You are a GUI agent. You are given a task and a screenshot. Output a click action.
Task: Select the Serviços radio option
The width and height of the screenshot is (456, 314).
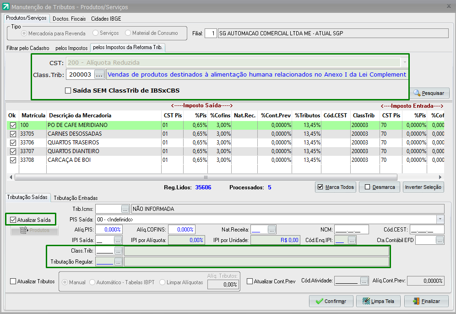95,33
